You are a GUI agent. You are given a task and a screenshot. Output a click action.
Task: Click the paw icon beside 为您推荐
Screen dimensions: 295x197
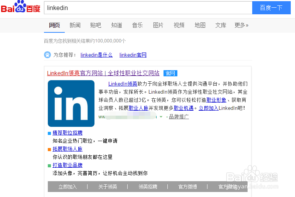pyautogui.click(x=47, y=55)
